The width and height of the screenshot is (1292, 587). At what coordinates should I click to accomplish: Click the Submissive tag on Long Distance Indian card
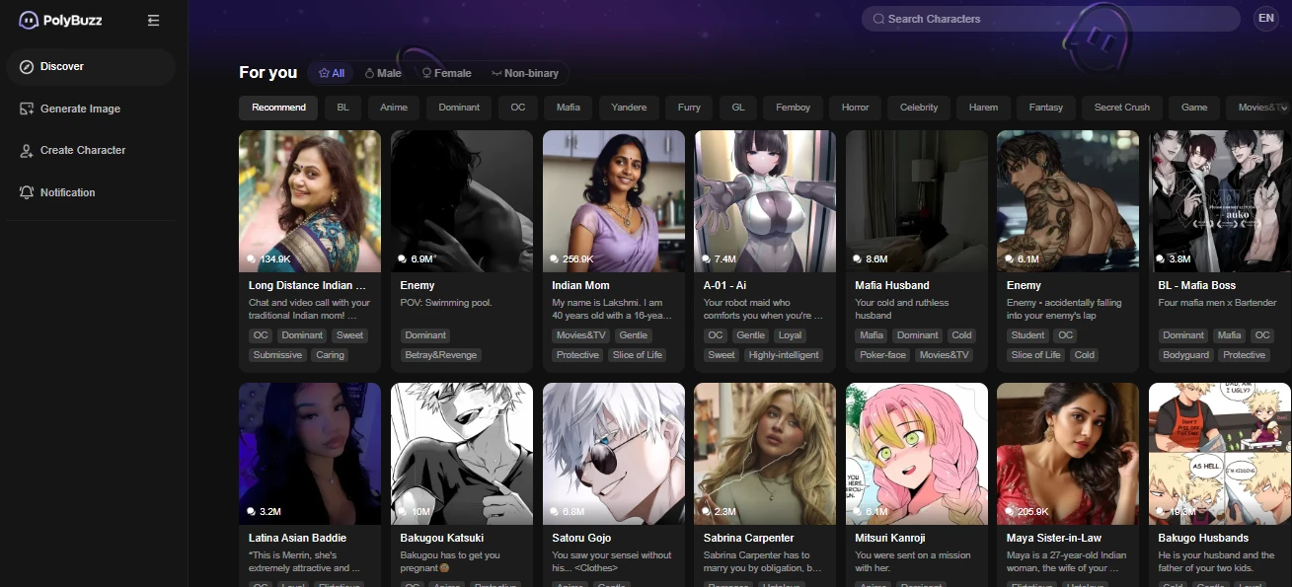[x=277, y=355]
